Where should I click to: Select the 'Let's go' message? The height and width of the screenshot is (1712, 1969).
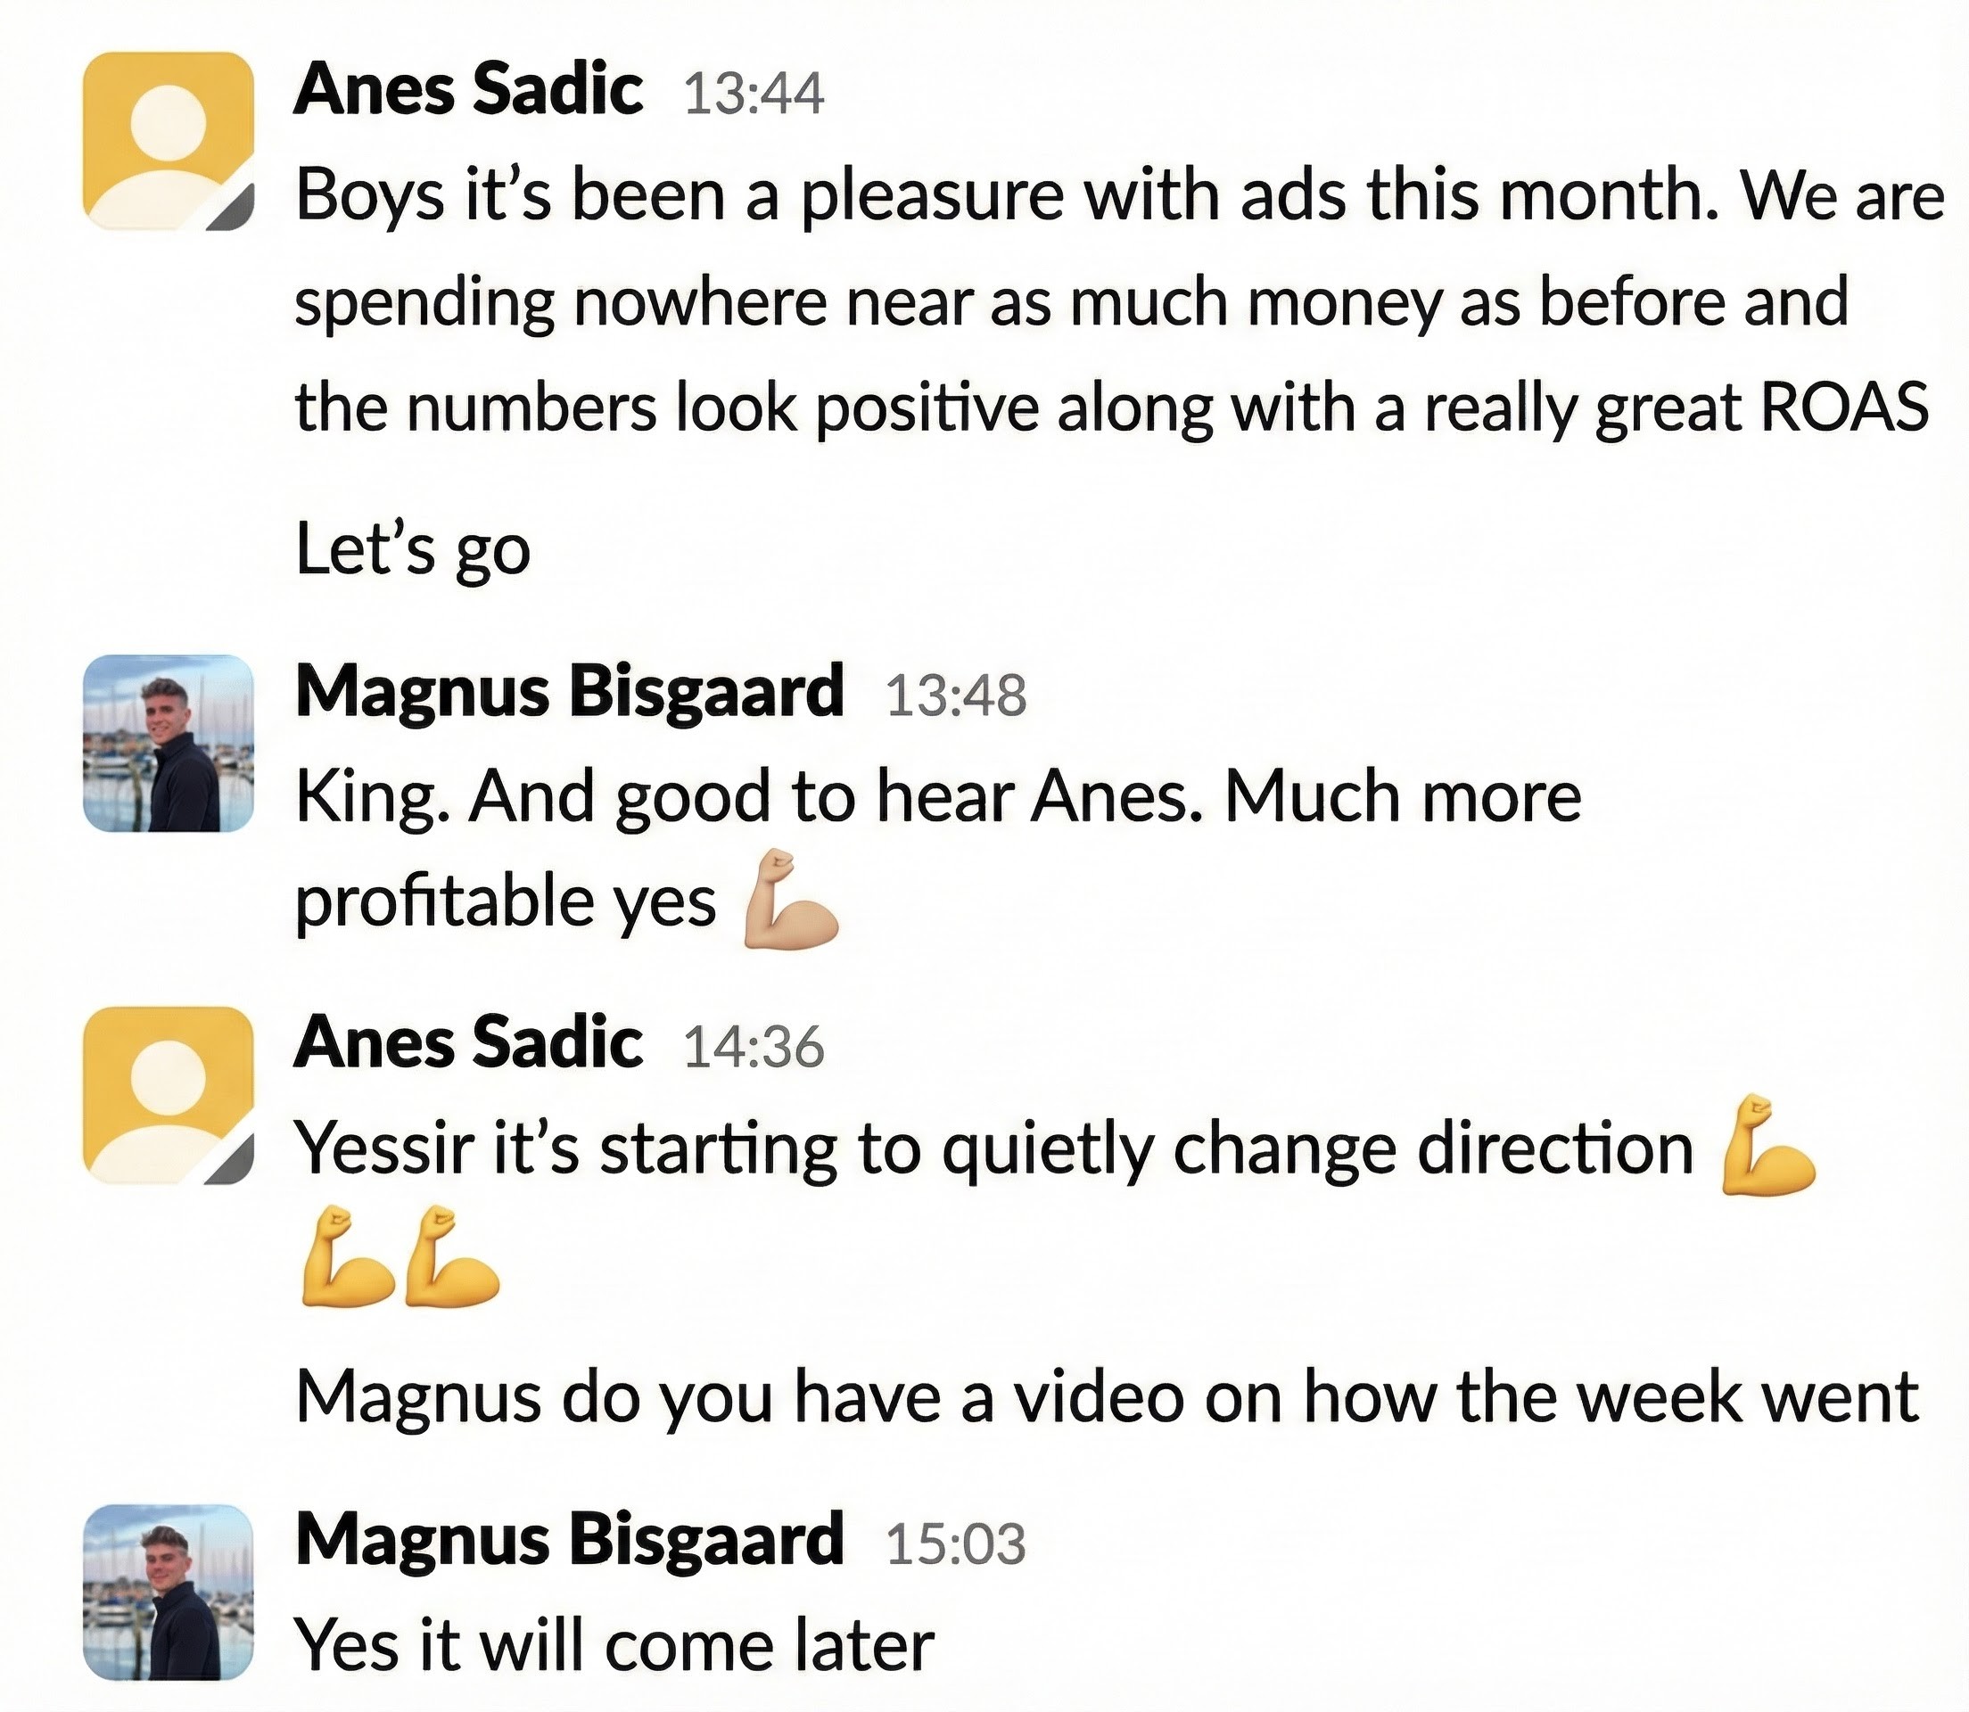coord(413,547)
